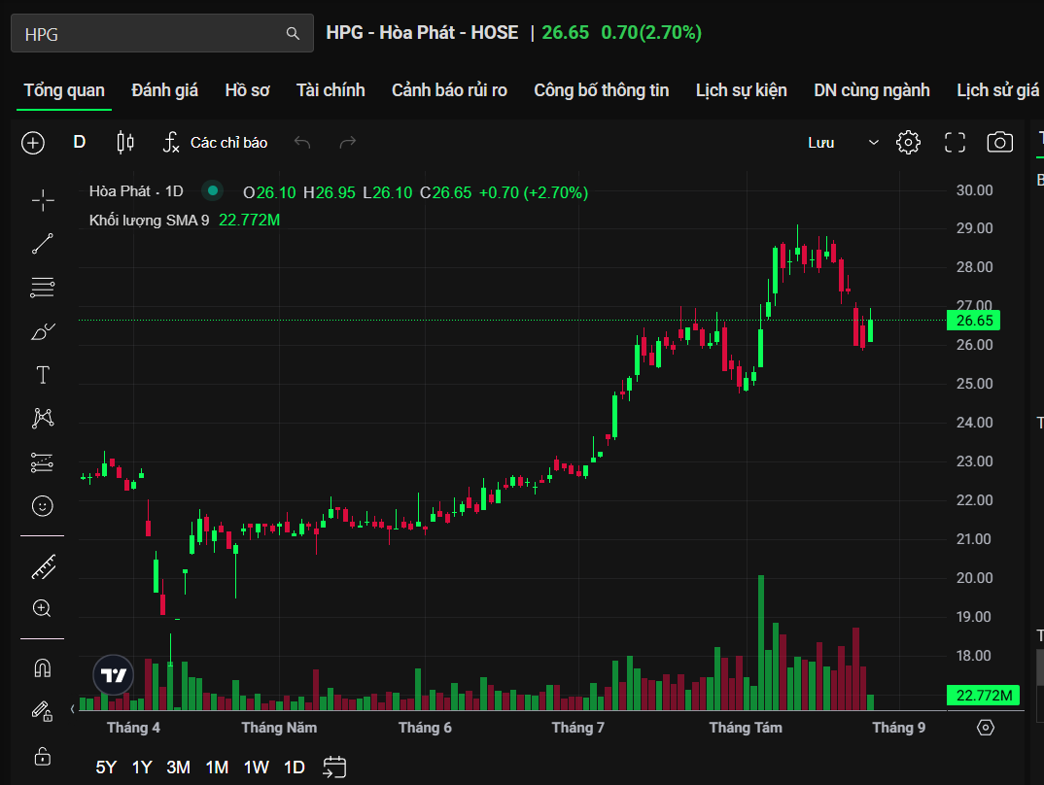The width and height of the screenshot is (1044, 785).
Task: Click the Khối lượng SMA 9 indicator legend
Action: coord(149,221)
